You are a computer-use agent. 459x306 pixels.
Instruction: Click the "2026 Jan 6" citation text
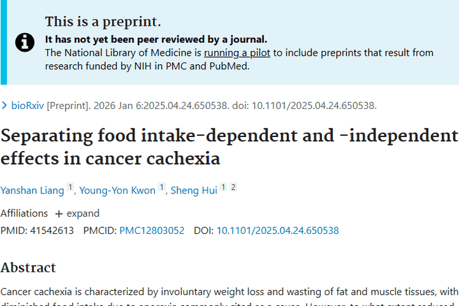[x=116, y=105]
